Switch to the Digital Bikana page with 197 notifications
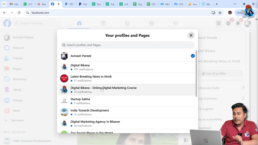Image resolution: width=258 pixels, height=145 pixels. [127, 67]
